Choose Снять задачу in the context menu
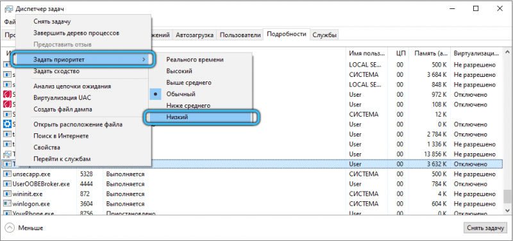513x241 pixels. point(52,22)
